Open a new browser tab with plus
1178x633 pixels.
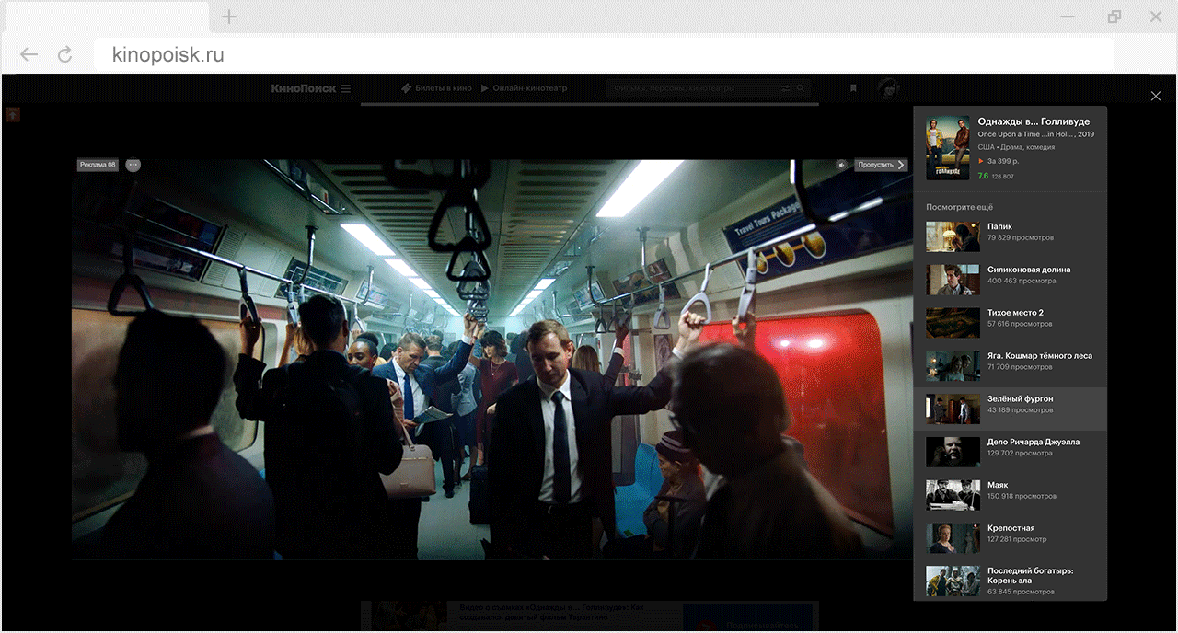[229, 17]
